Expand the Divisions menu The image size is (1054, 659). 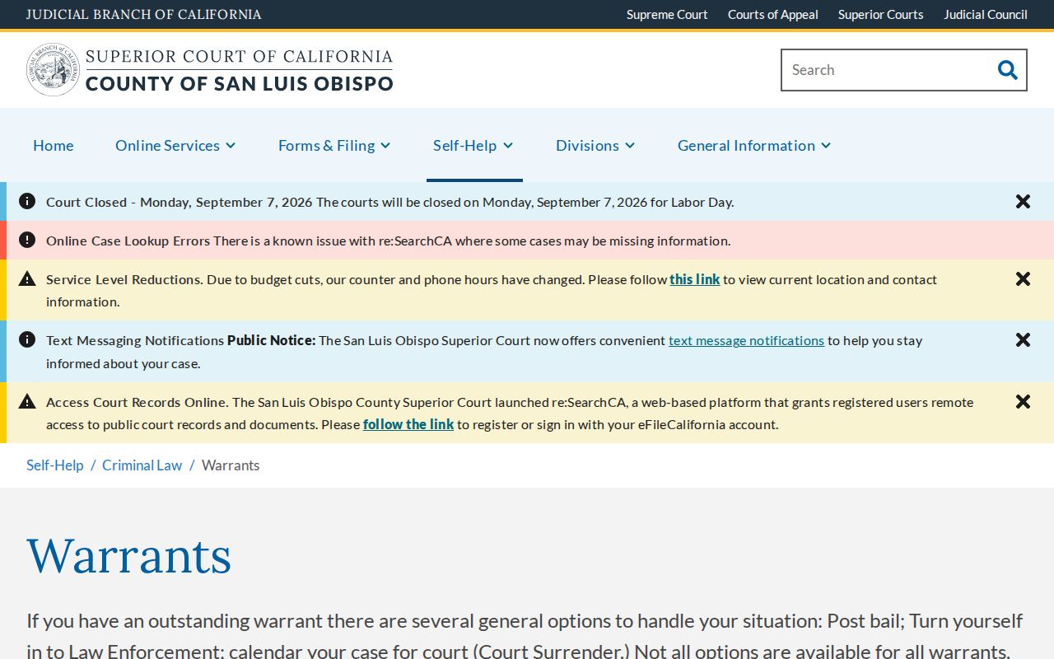pos(595,145)
